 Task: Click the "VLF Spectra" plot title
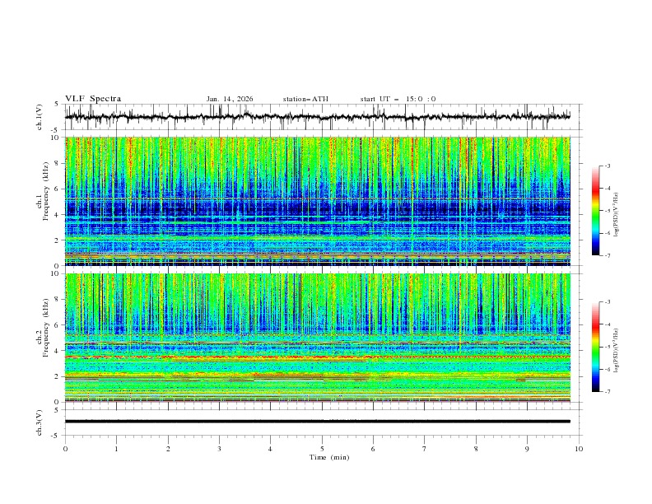(93, 99)
